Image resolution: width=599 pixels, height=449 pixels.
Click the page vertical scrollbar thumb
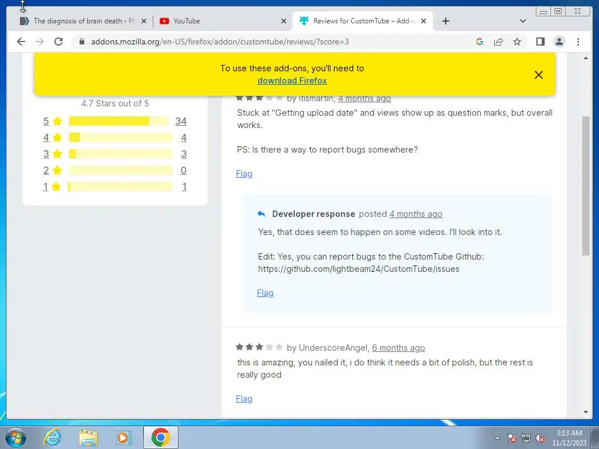pos(586,186)
